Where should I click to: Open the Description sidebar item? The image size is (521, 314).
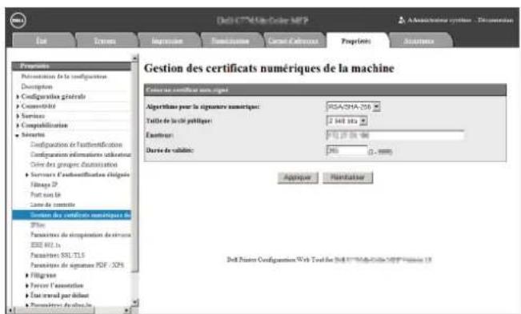37,86
